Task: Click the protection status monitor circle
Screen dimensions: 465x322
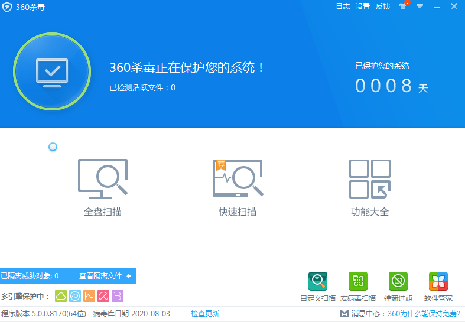Action: pos(52,71)
